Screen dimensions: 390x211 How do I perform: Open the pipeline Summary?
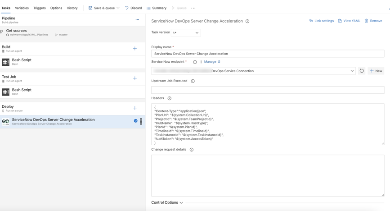157,8
